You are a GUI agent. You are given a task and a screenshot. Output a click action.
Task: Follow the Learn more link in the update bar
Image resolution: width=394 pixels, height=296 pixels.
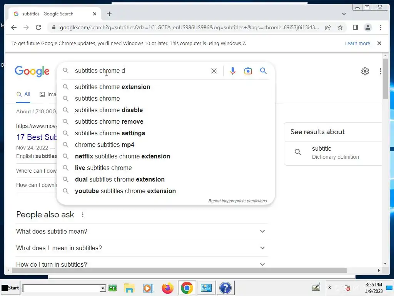[357, 43]
